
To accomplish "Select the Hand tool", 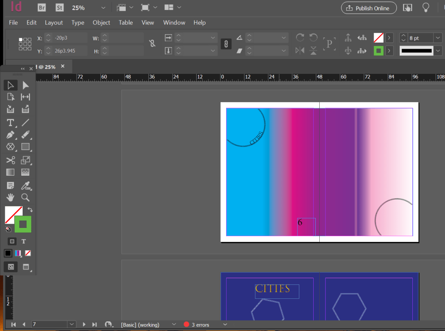I will (x=10, y=198).
